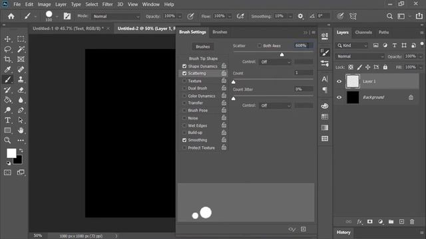Select the Type tool
Viewport: 426px width, 239px height.
(7, 120)
